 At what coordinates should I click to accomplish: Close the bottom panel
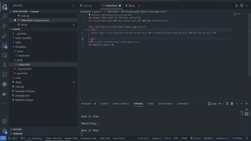click(247, 103)
